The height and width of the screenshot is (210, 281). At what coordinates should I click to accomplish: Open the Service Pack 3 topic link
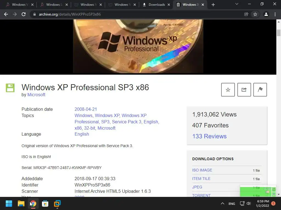[x=127, y=122]
